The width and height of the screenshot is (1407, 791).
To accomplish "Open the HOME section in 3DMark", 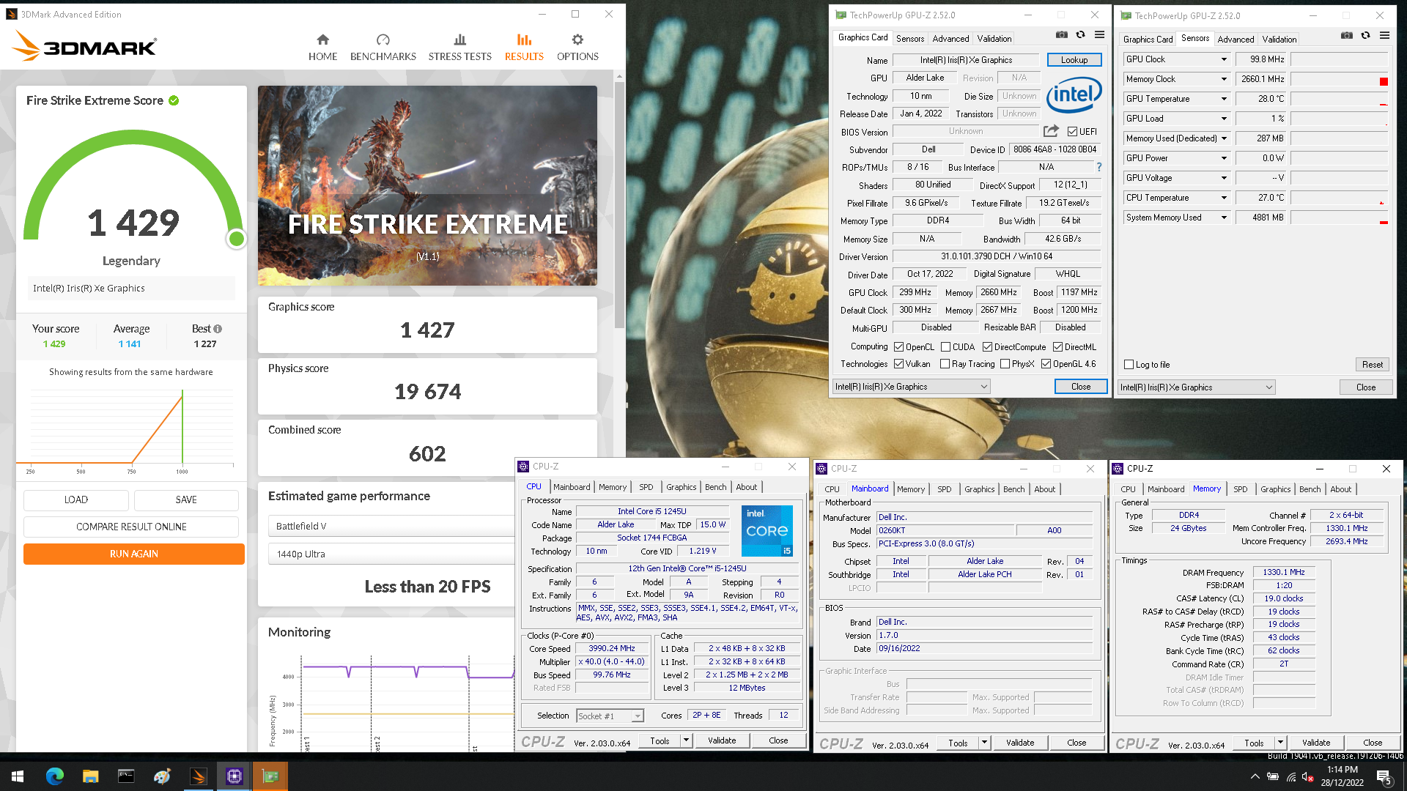I will pos(322,48).
